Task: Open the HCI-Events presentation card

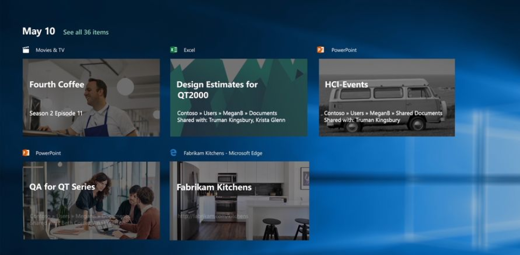Action: [x=386, y=97]
